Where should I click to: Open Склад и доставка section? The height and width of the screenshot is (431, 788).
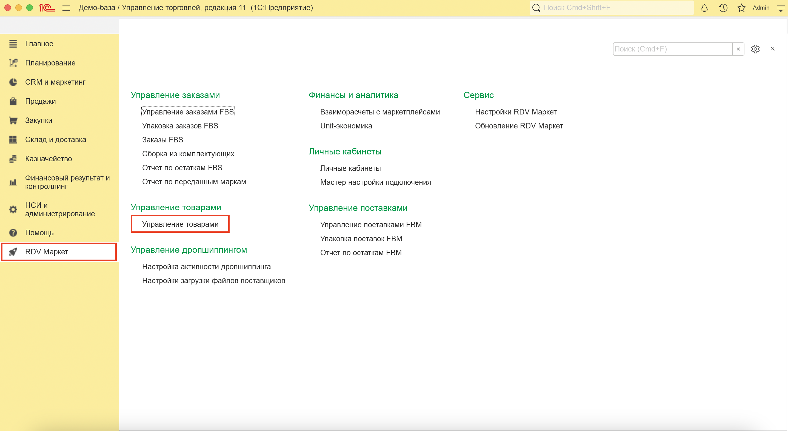pyautogui.click(x=55, y=139)
